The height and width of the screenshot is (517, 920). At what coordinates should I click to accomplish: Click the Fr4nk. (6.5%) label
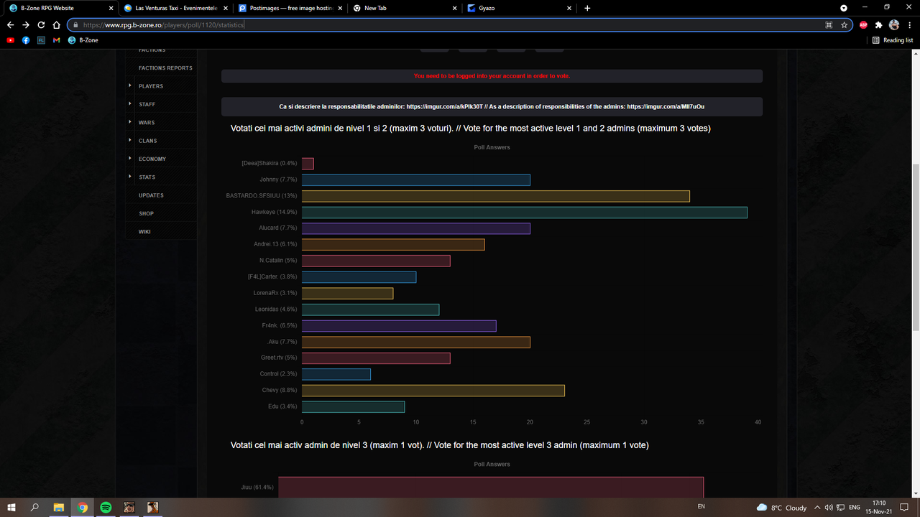(280, 325)
